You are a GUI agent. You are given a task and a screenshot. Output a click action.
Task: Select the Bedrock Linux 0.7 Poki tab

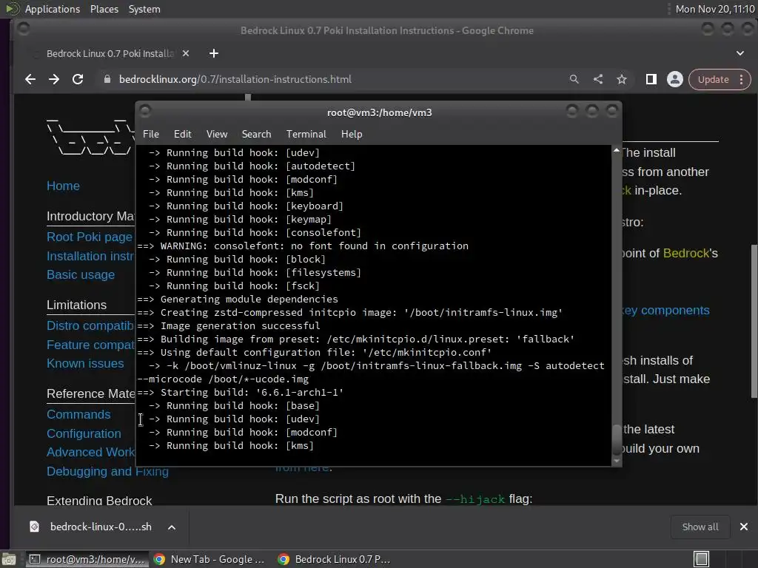[110, 53]
